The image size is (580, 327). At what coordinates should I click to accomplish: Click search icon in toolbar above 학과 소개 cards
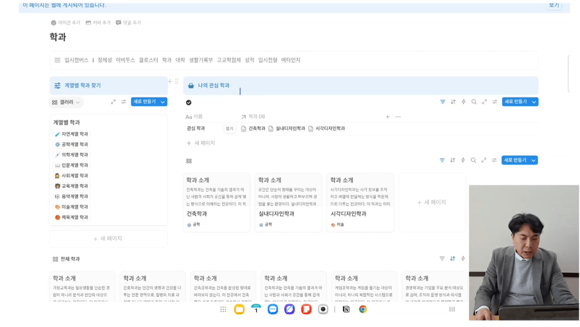(x=473, y=160)
